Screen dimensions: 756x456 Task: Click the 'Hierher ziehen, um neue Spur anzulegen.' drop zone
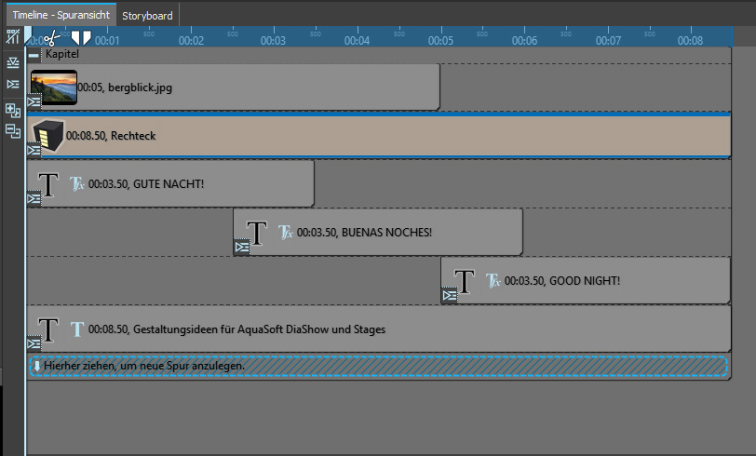coord(379,367)
